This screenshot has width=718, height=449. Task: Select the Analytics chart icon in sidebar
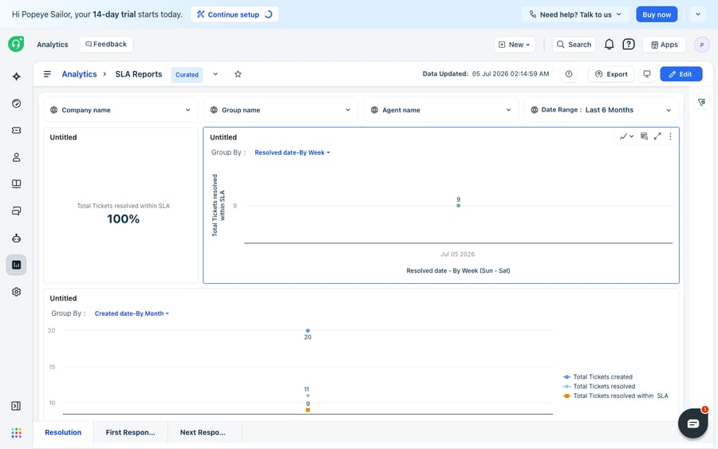point(17,265)
